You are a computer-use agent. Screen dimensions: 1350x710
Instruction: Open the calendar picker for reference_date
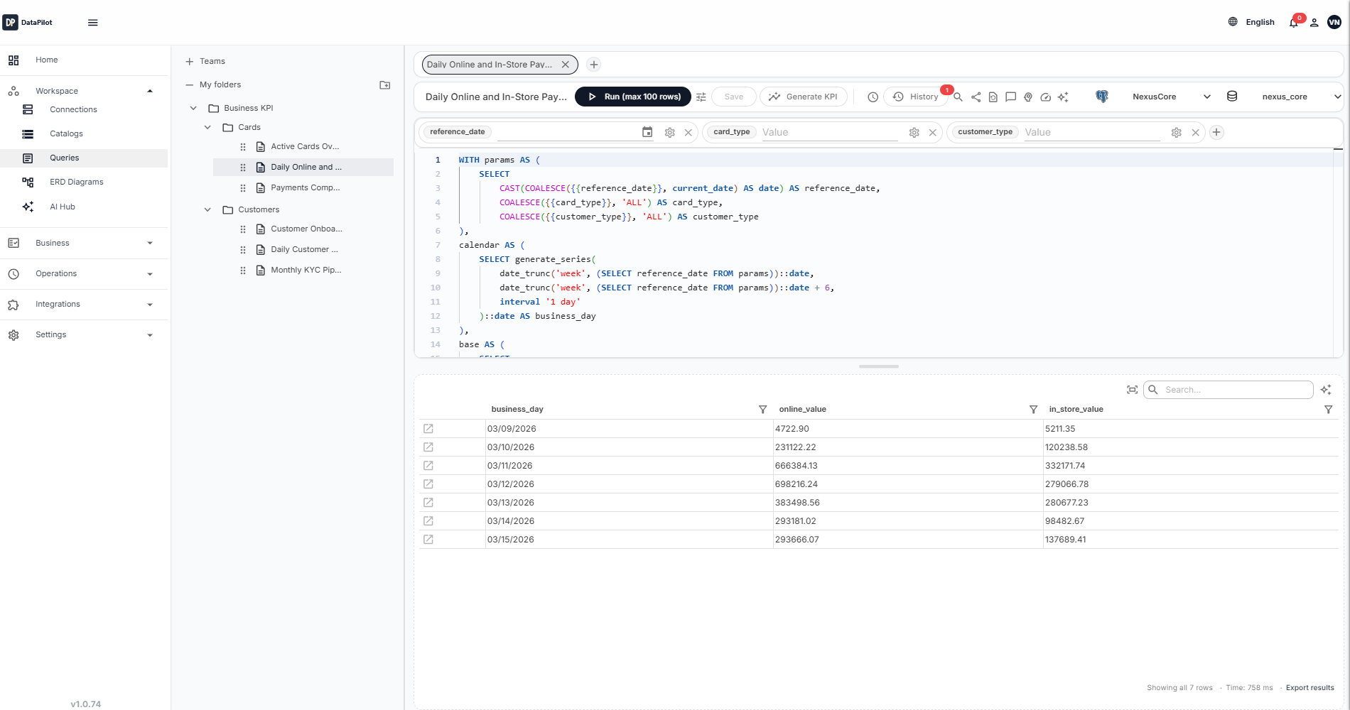[x=647, y=132]
